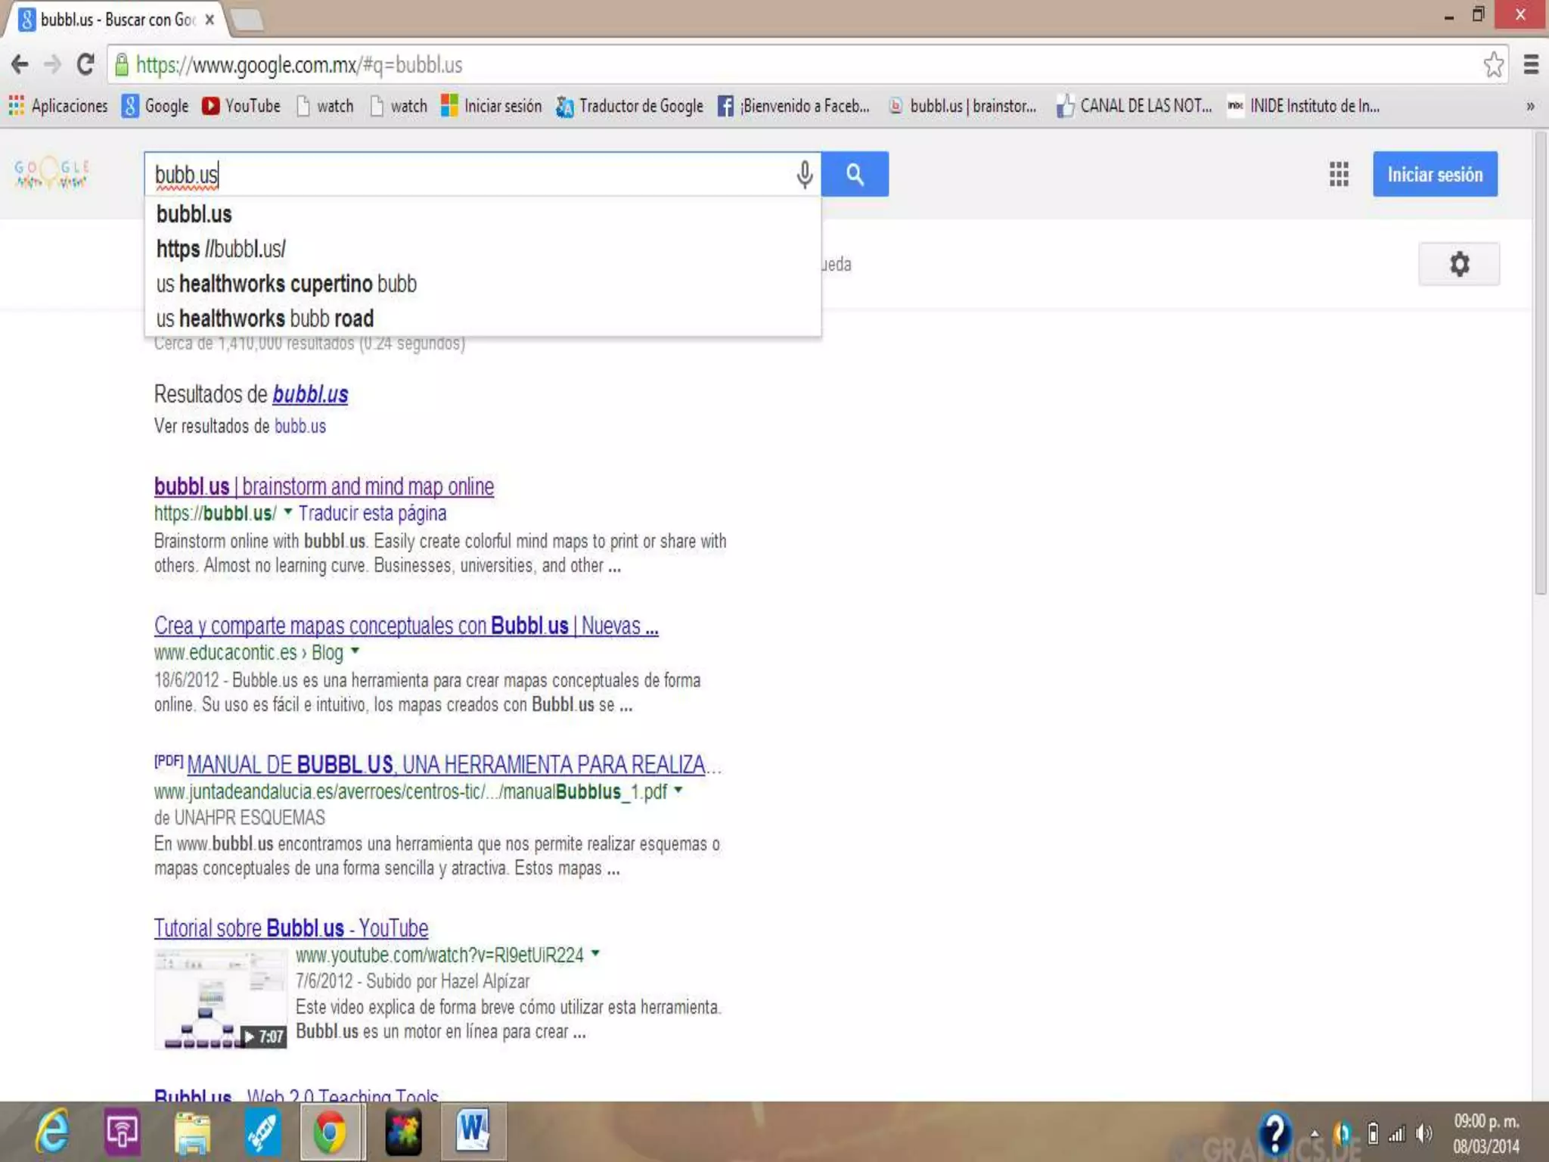
Task: Click the voice search microphone icon
Action: pyautogui.click(x=804, y=175)
